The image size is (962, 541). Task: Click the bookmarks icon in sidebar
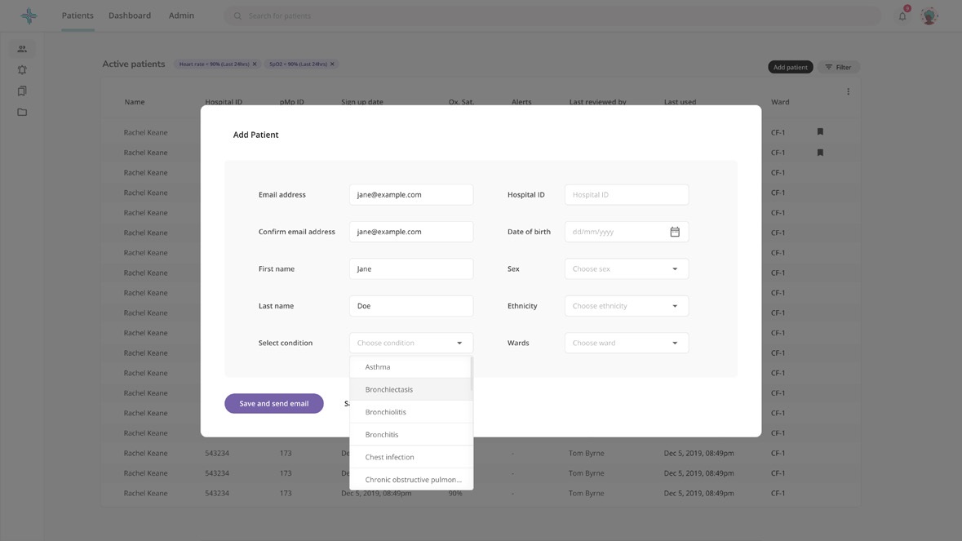[22, 91]
